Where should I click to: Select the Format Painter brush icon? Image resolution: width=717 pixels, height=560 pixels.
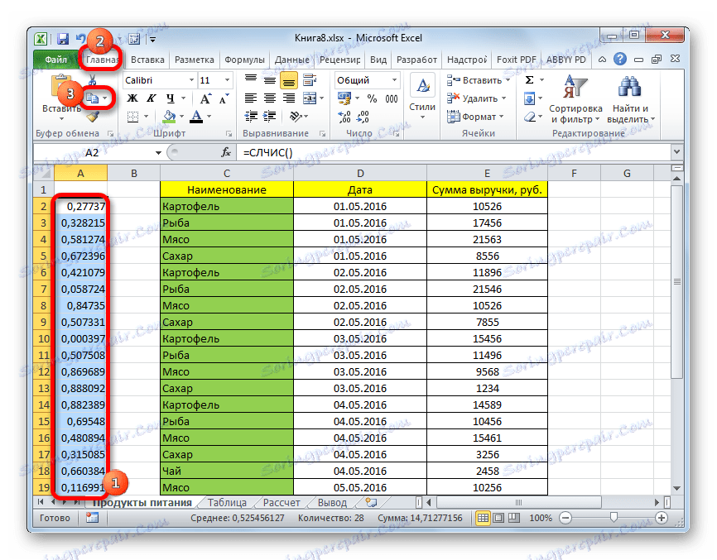click(x=93, y=116)
